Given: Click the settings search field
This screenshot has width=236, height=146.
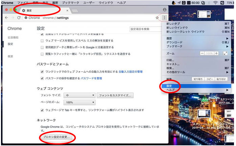Looking at the screenshot, I should 146,29.
